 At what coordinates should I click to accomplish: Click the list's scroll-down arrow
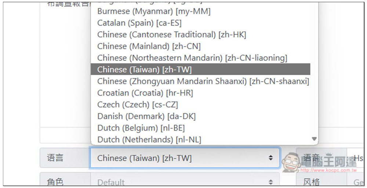[315, 139]
